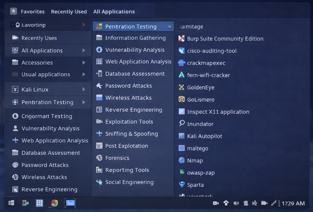313x212 pixels.
Task: Click the Password Attacks icon in middle column
Action: 99,85
